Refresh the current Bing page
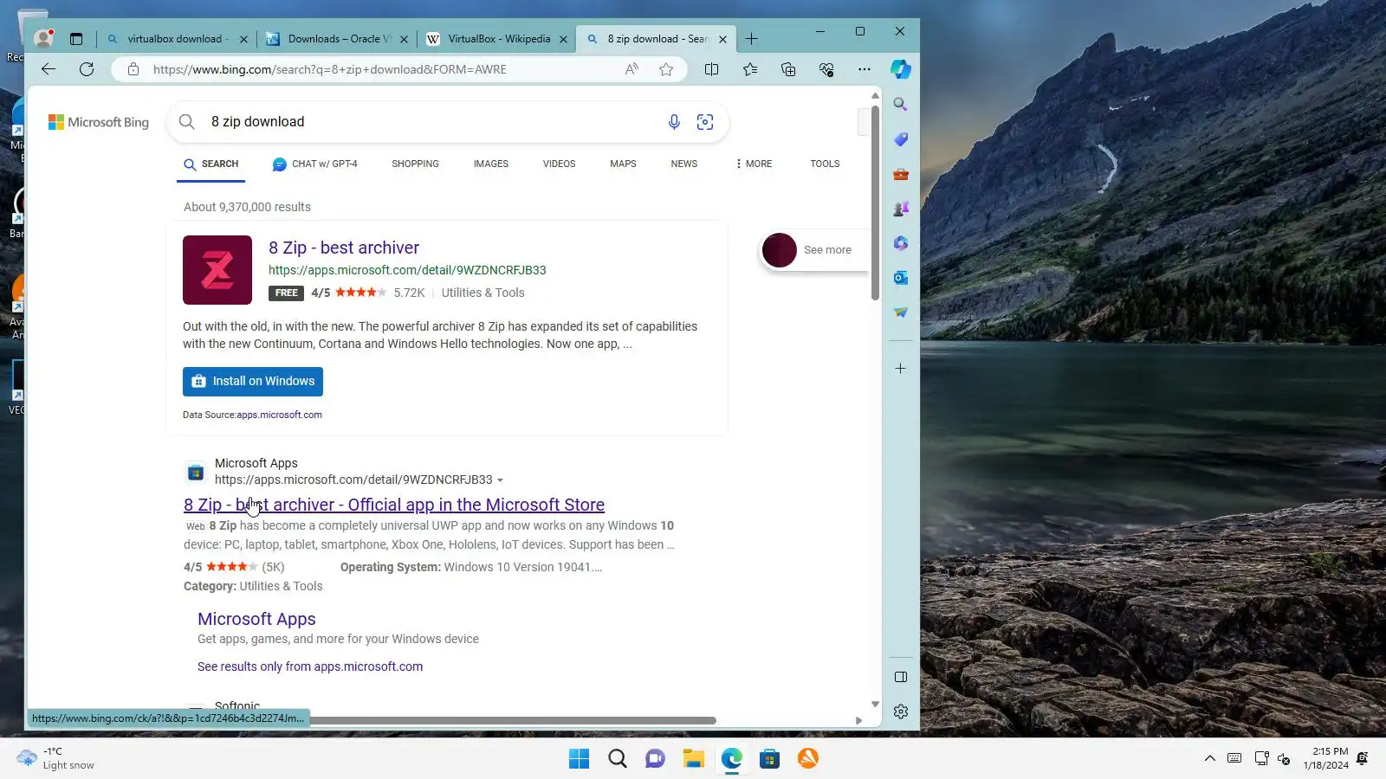 (87, 69)
